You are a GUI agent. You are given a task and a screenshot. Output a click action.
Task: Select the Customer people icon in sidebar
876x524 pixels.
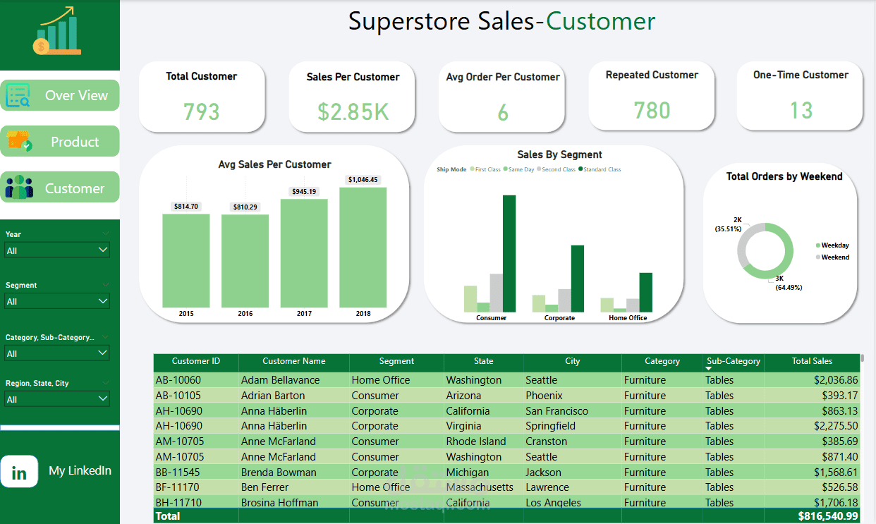[21, 187]
